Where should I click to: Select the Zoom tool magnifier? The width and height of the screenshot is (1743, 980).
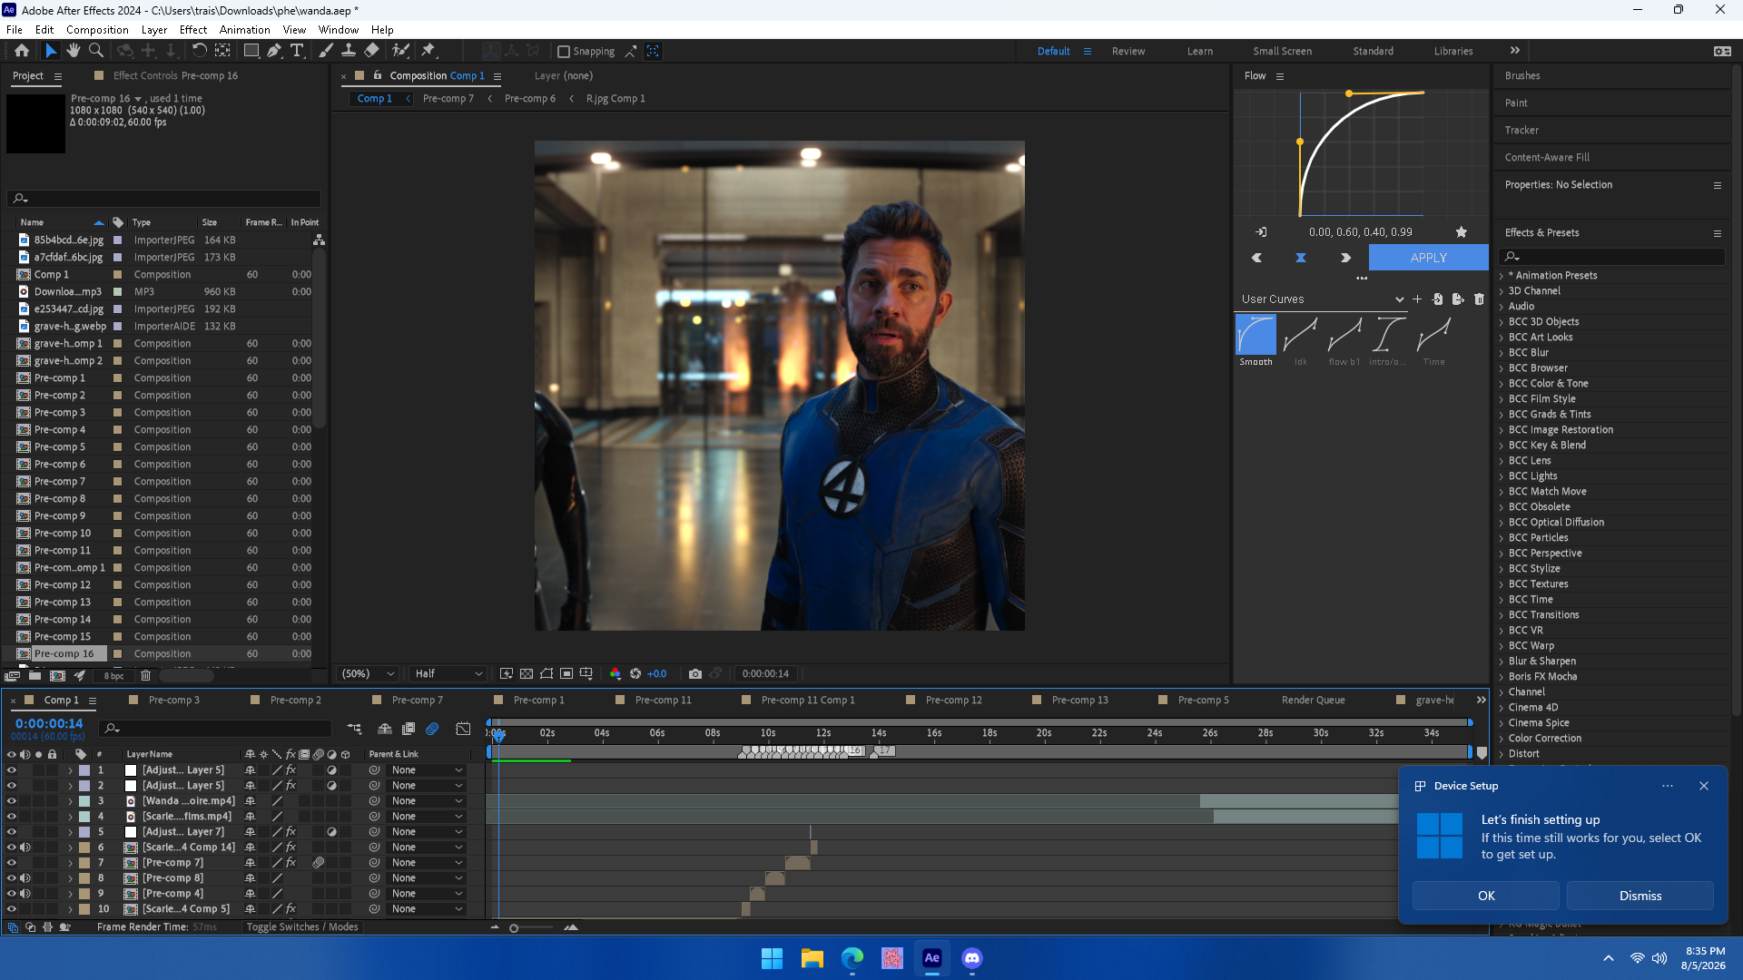tap(95, 51)
